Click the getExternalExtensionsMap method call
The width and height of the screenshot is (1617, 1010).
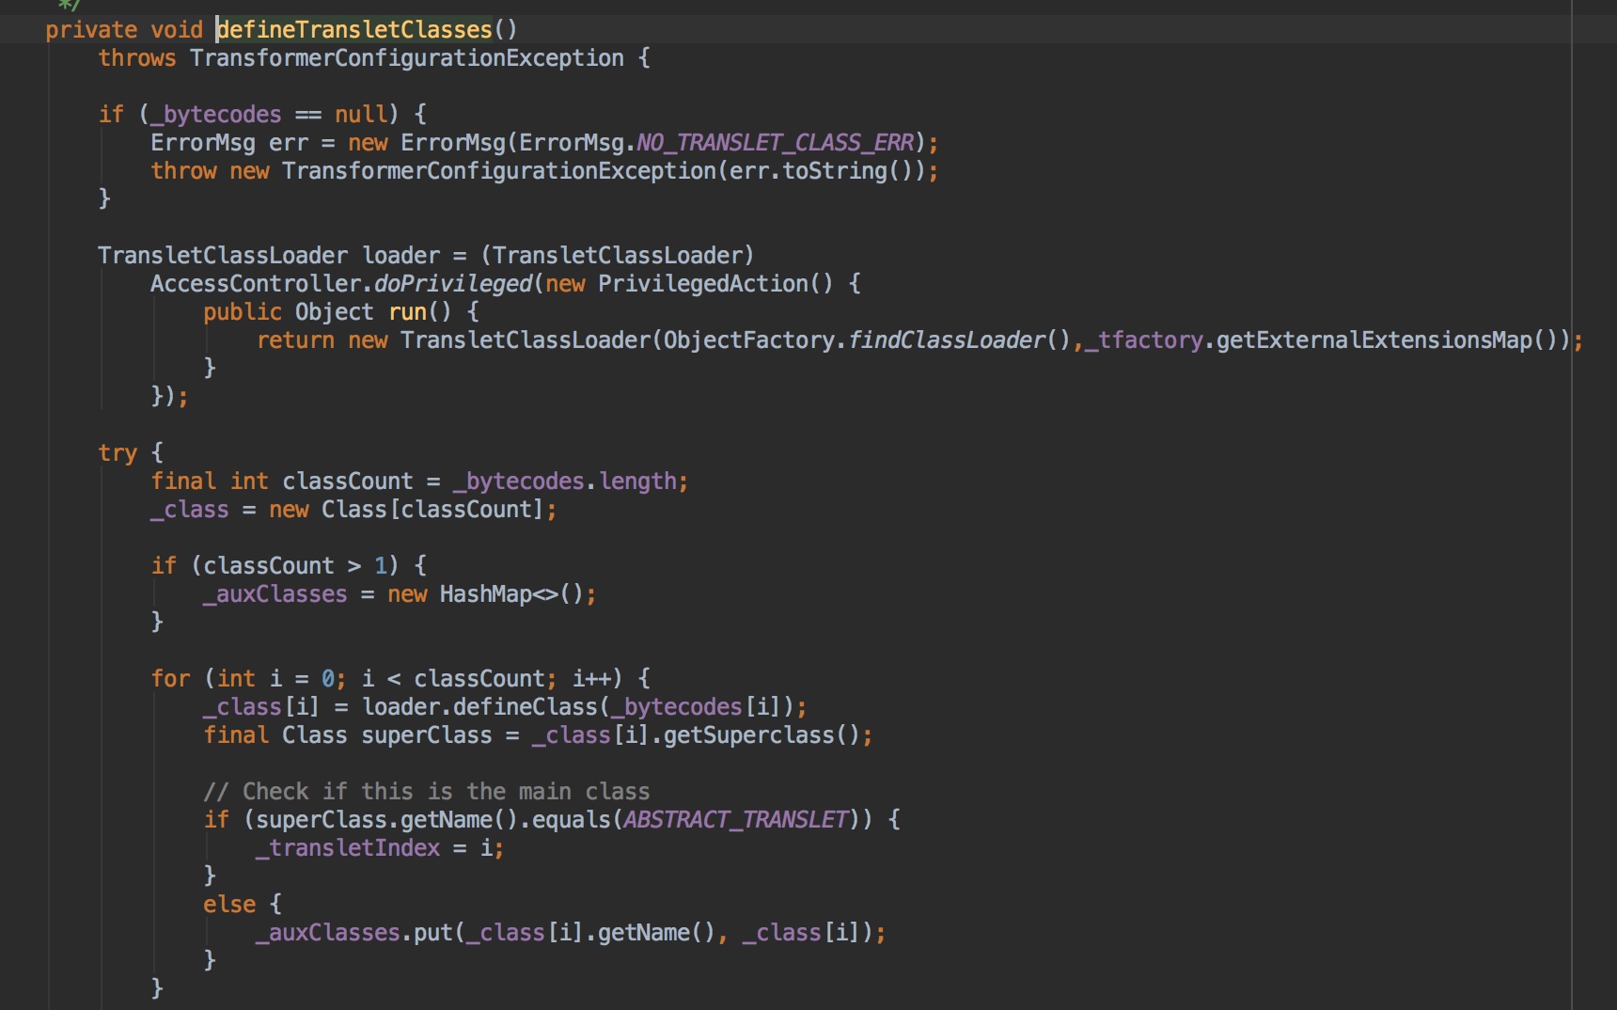1374,340
